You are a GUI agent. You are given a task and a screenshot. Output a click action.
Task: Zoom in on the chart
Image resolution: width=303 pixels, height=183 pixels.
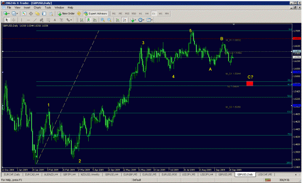point(103,20)
